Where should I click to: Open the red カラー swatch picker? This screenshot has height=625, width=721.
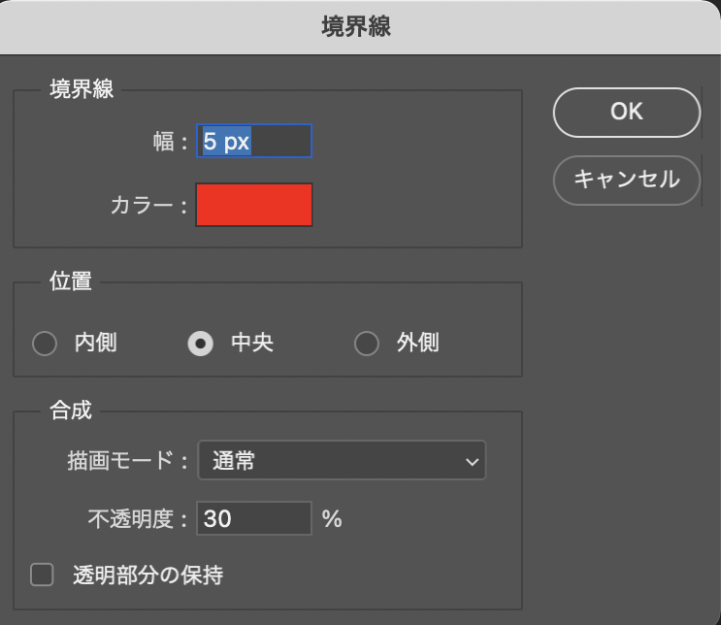tap(254, 205)
